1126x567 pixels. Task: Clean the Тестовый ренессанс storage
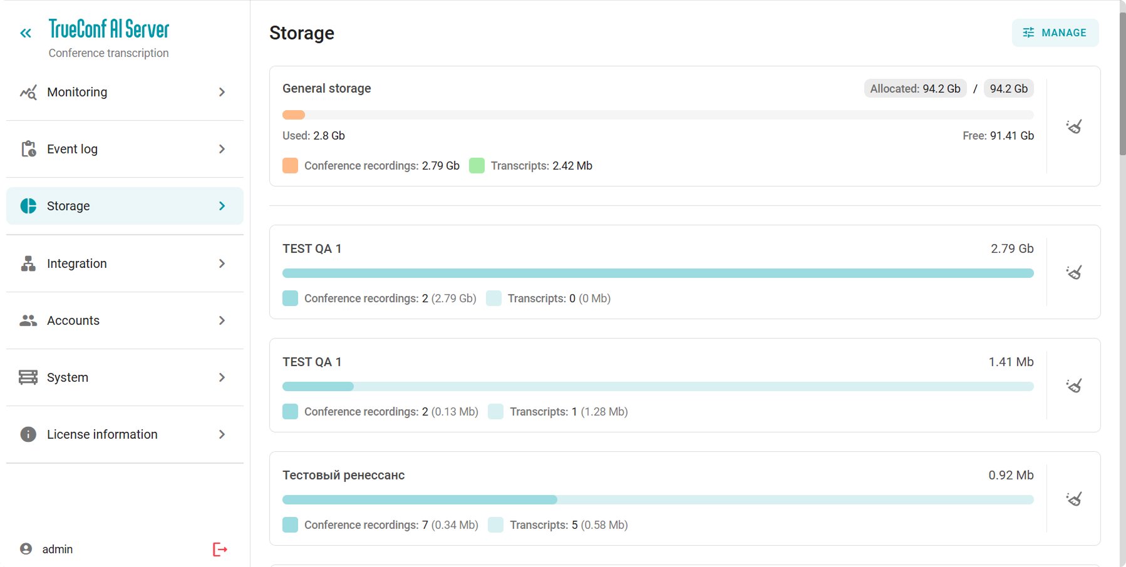click(1074, 499)
